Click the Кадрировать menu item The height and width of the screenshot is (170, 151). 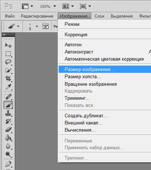[x=105, y=91]
